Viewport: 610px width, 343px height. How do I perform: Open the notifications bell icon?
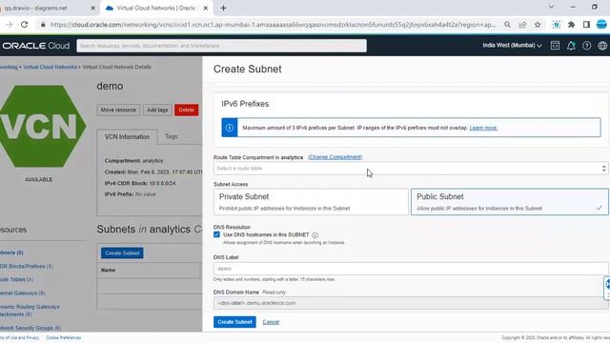pyautogui.click(x=571, y=46)
